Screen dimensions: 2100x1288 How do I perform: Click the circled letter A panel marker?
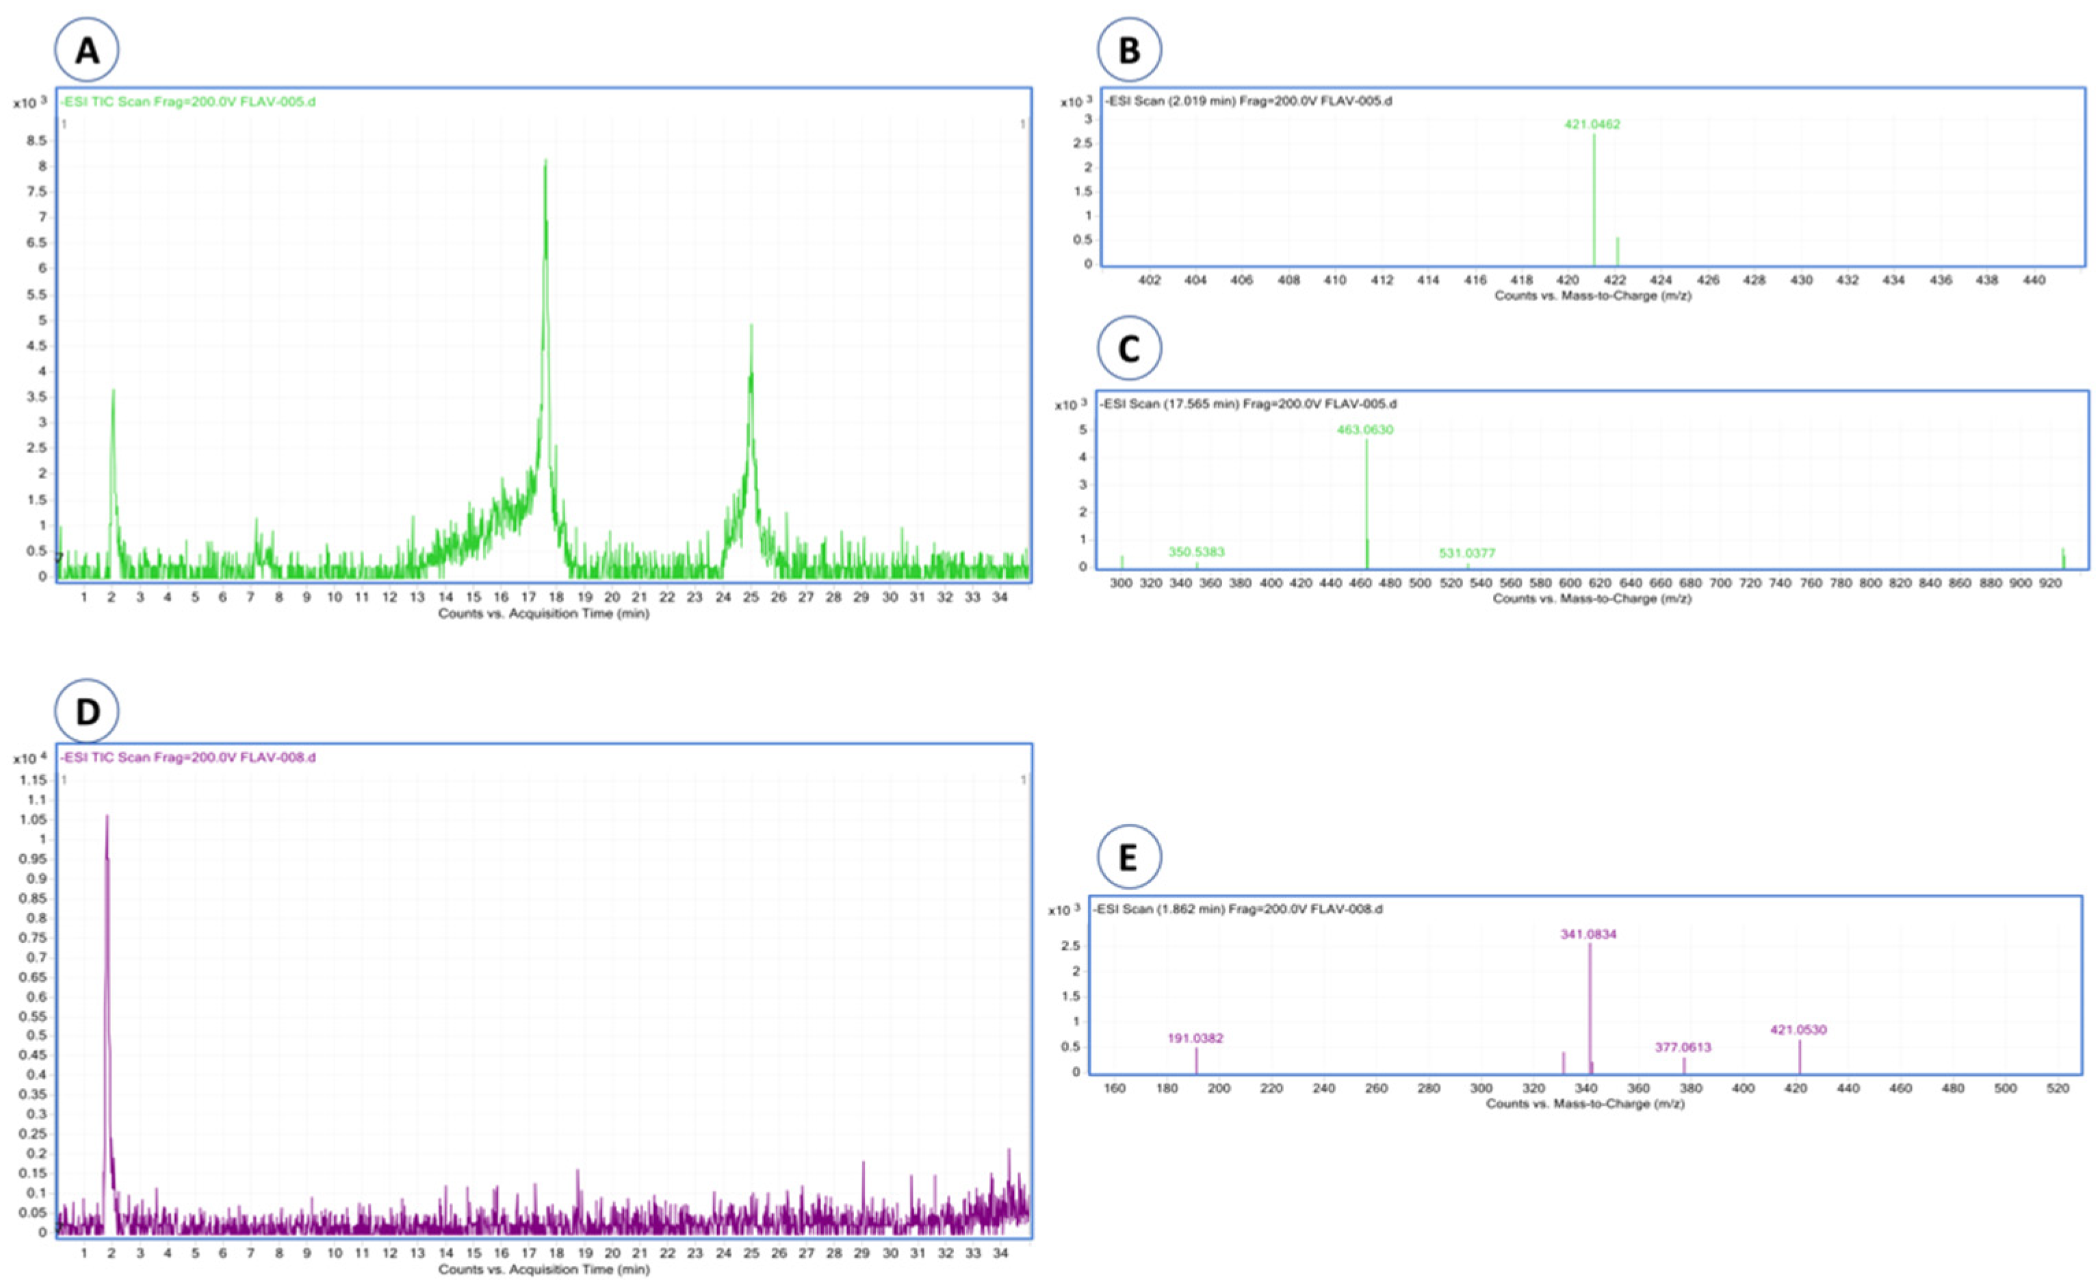87,50
